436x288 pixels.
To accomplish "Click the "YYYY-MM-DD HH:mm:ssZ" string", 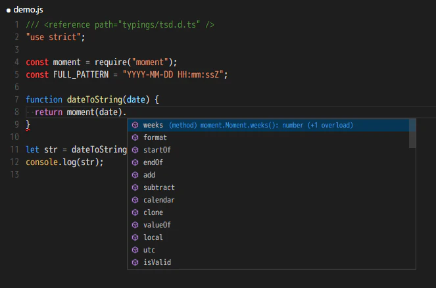I will coord(173,75).
